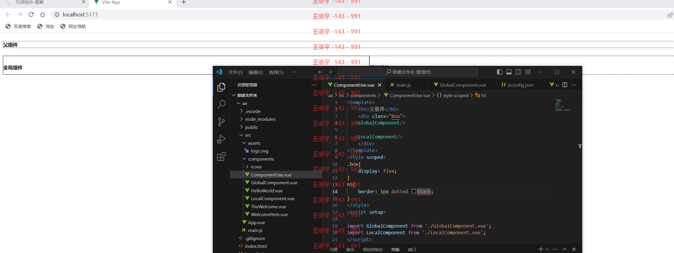Go forward in VS Code navigation history
The width and height of the screenshot is (674, 253).
[x=330, y=72]
